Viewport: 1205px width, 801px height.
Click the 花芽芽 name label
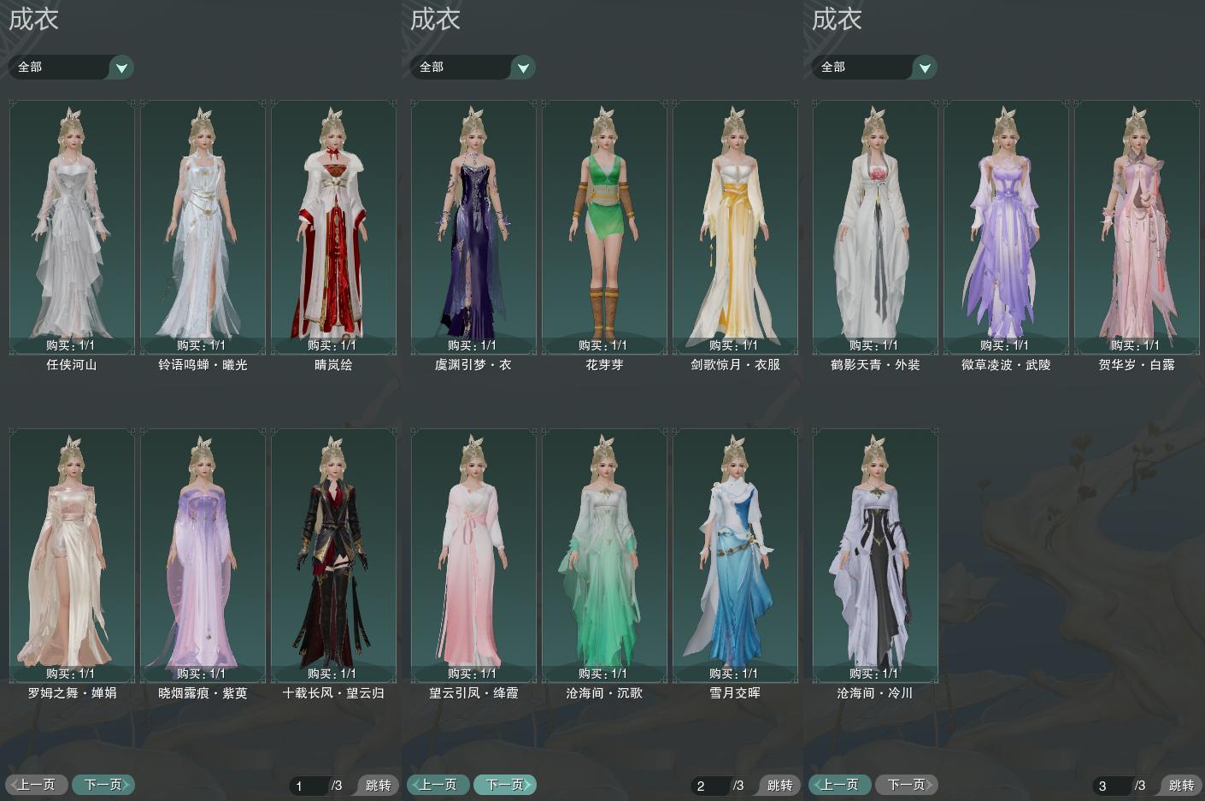coord(604,364)
